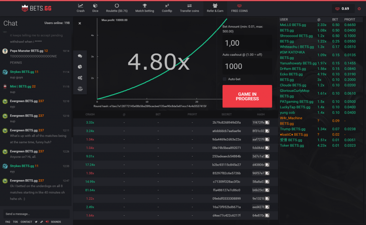Screen dimensions: 366x225
Task: Select W4r_Machine BETS.gg bet row
Action: [x=321, y=121]
